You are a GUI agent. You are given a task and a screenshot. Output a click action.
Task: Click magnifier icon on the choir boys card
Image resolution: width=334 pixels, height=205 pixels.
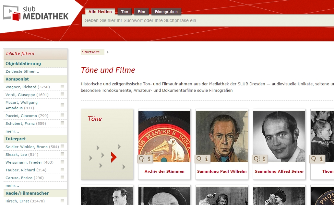314,159
